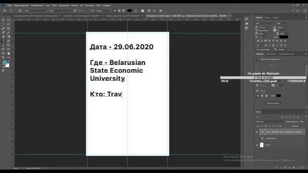Open Character panel text color swatch
The height and width of the screenshot is (173, 308).
click(284, 37)
